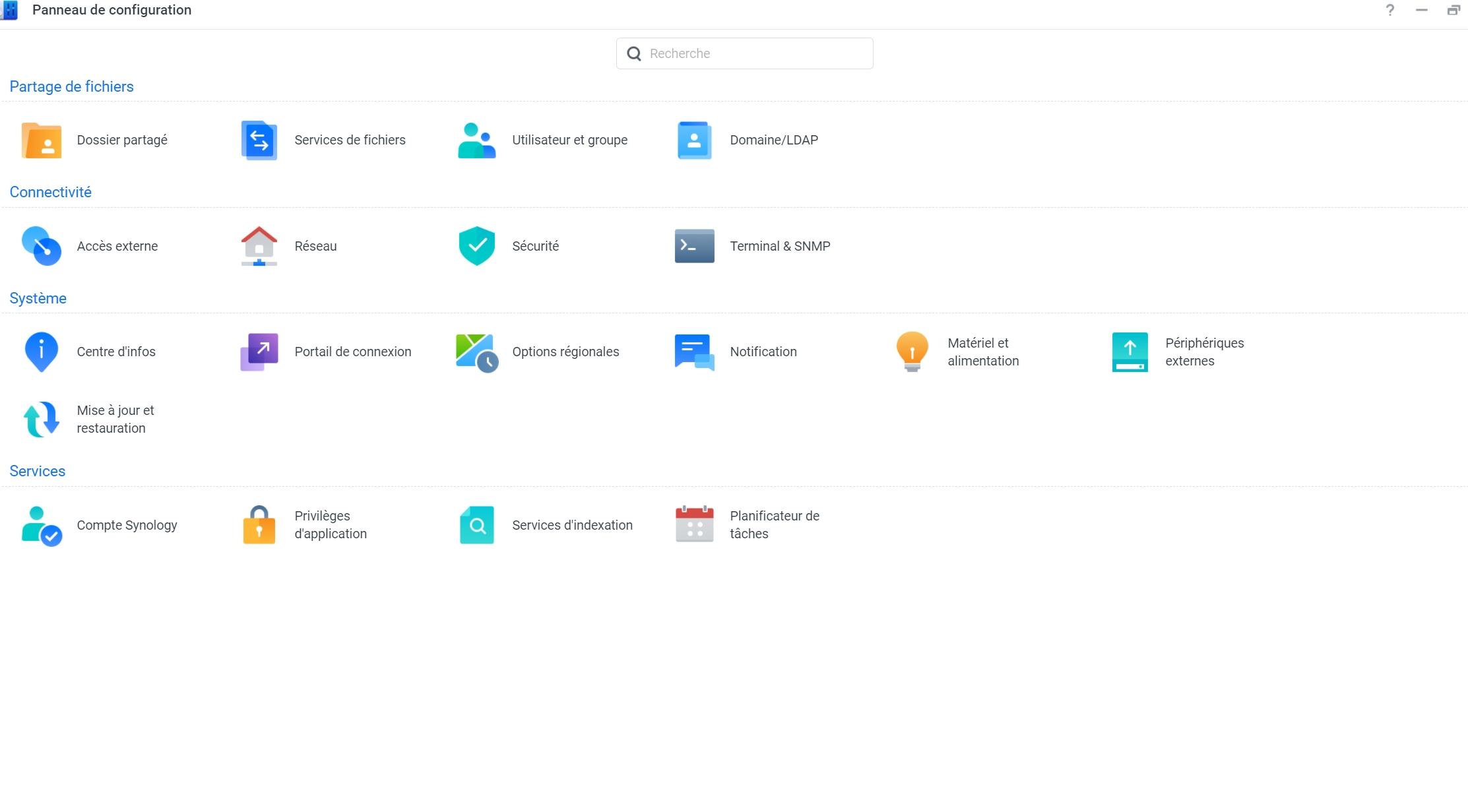Launch Terminal & SNMP icon
The width and height of the screenshot is (1468, 812).
point(694,246)
